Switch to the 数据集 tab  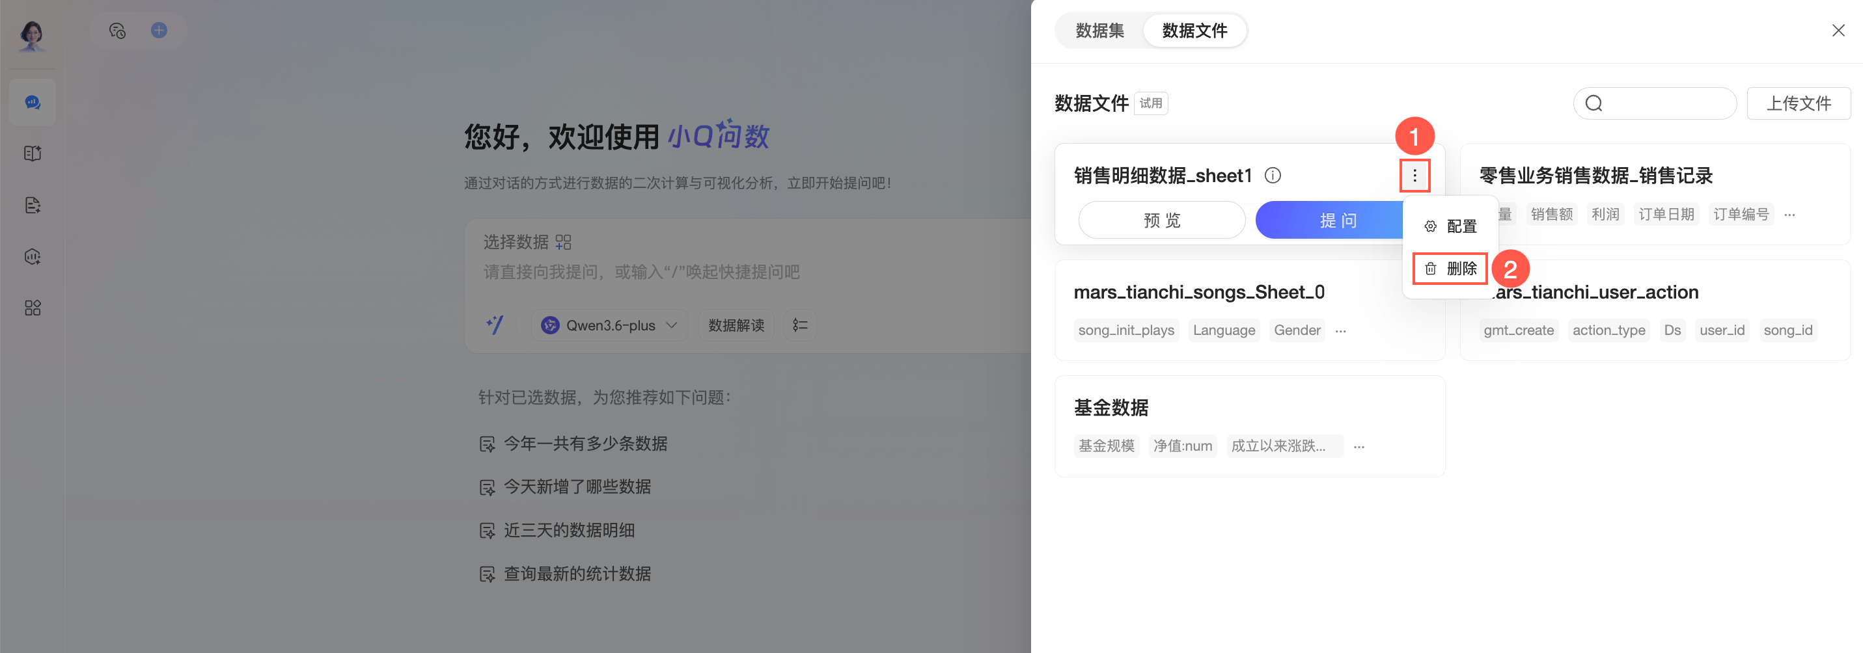click(x=1099, y=31)
